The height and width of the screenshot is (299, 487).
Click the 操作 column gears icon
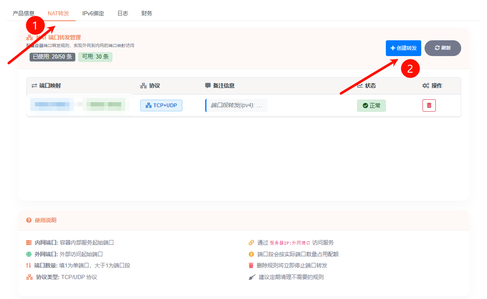click(x=426, y=86)
